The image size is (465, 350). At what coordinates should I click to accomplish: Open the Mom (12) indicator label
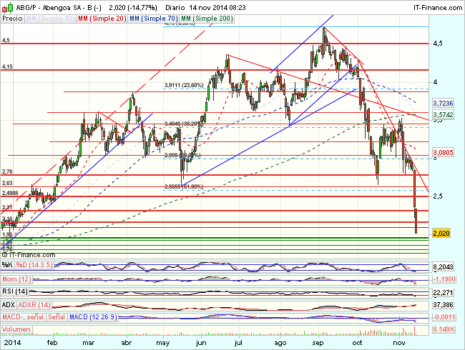[x=17, y=279]
